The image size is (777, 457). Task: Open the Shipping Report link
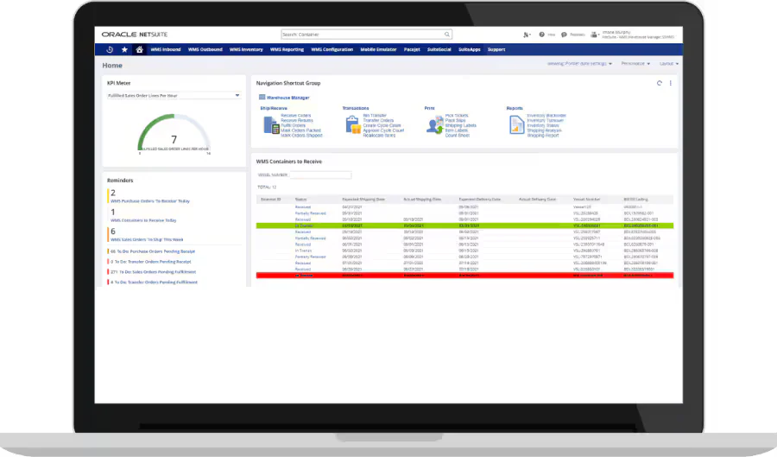tap(543, 136)
